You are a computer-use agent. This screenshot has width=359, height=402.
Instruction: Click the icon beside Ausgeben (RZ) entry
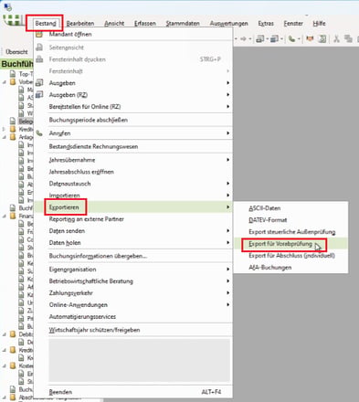point(39,94)
